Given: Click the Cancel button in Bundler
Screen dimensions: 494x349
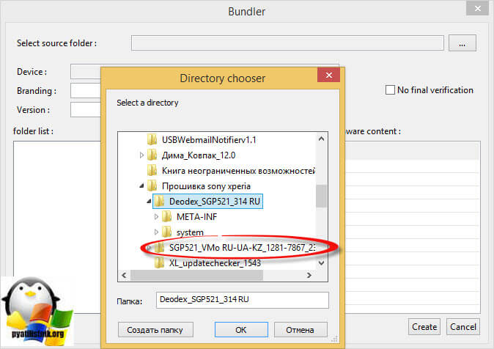Looking at the screenshot, I should pos(462,326).
